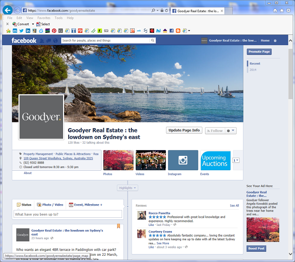The height and width of the screenshot is (262, 295).
Task: Open the About link under page info
Action: click(27, 173)
